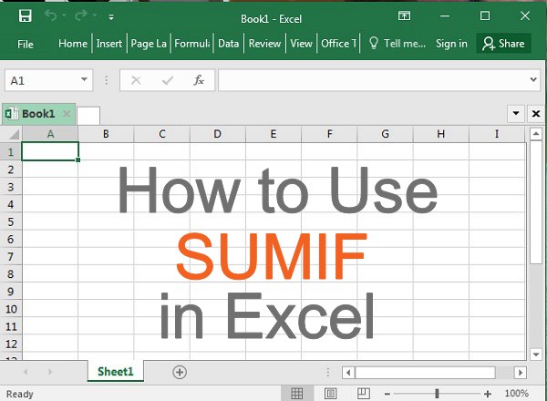Click the New sheet plus icon
The width and height of the screenshot is (547, 401).
[x=180, y=372]
